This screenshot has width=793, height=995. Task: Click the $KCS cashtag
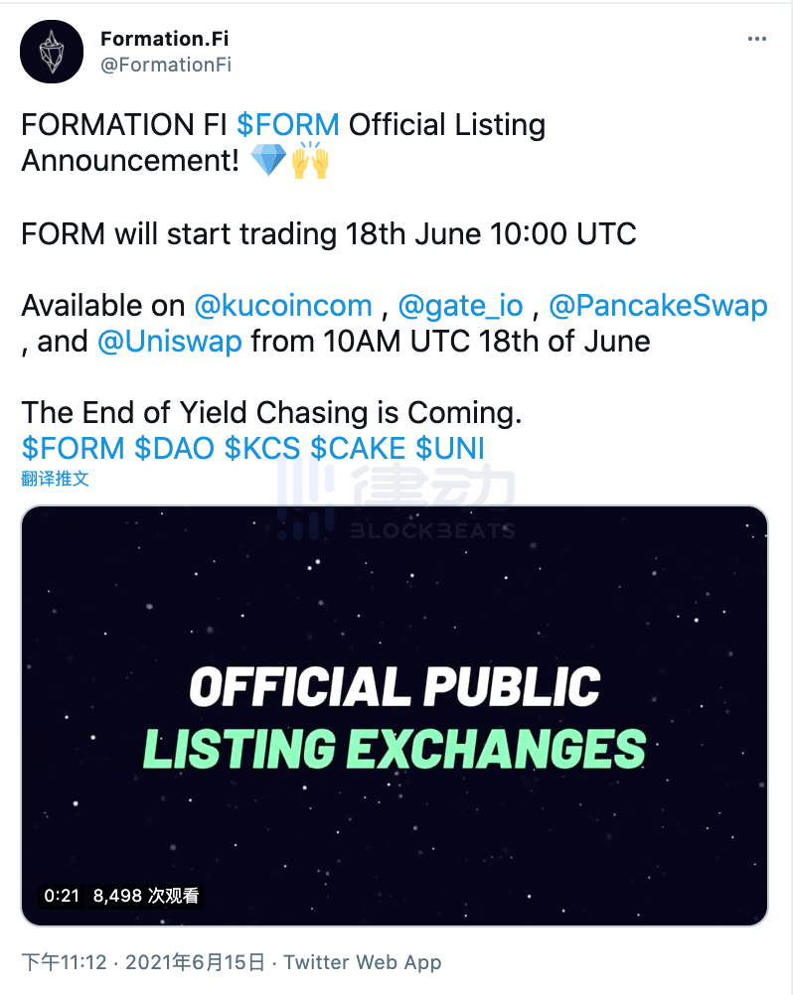coord(262,448)
